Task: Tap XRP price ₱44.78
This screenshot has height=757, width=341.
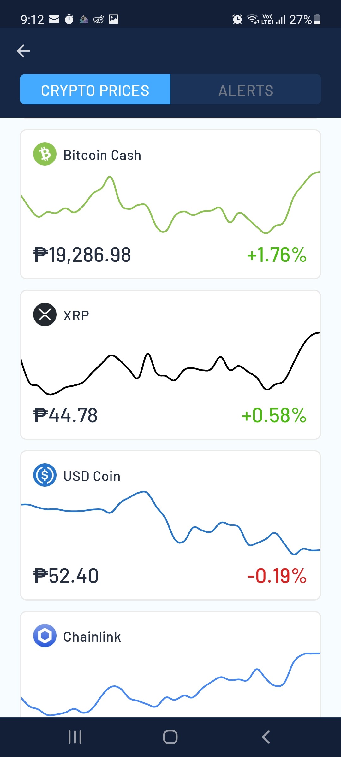Action: (x=65, y=415)
